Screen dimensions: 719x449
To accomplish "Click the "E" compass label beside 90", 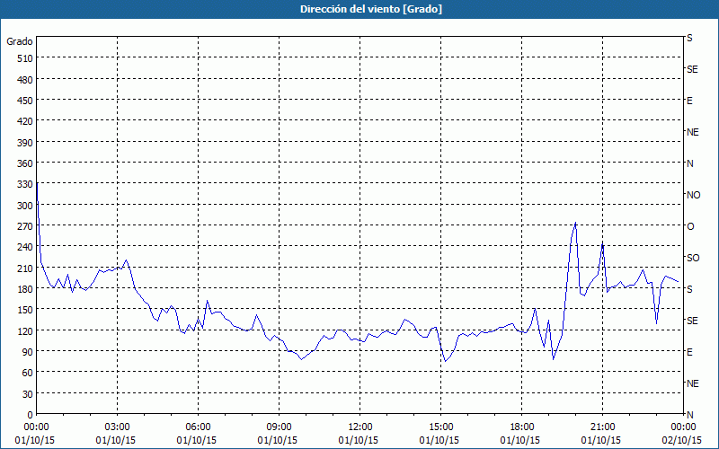I will coord(689,352).
